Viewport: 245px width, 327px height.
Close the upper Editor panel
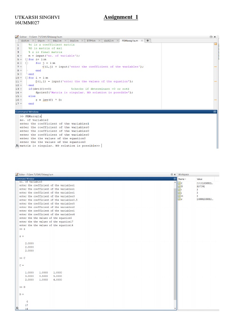pyautogui.click(x=215, y=37)
